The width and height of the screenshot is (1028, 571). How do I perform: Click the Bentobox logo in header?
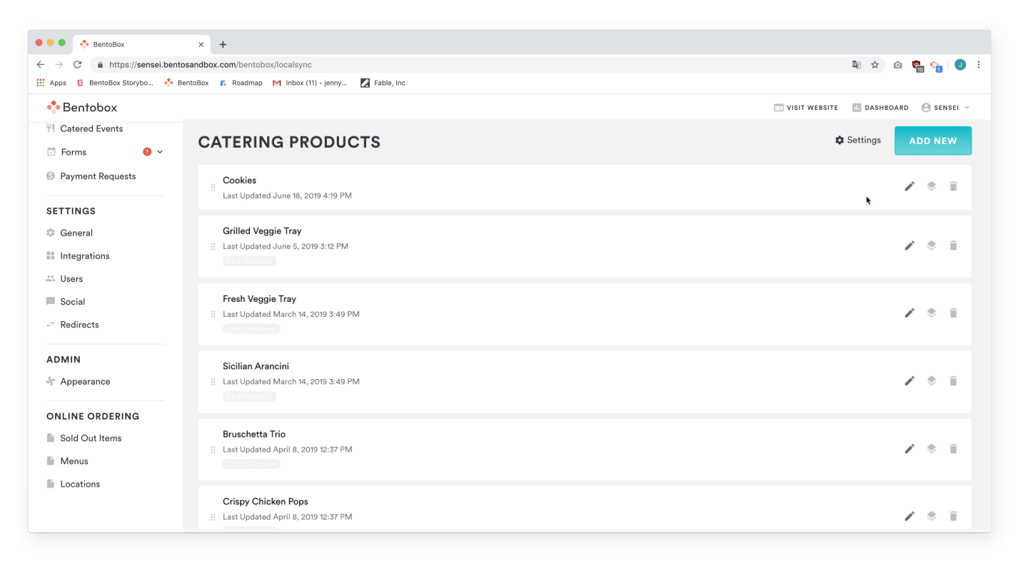click(81, 107)
